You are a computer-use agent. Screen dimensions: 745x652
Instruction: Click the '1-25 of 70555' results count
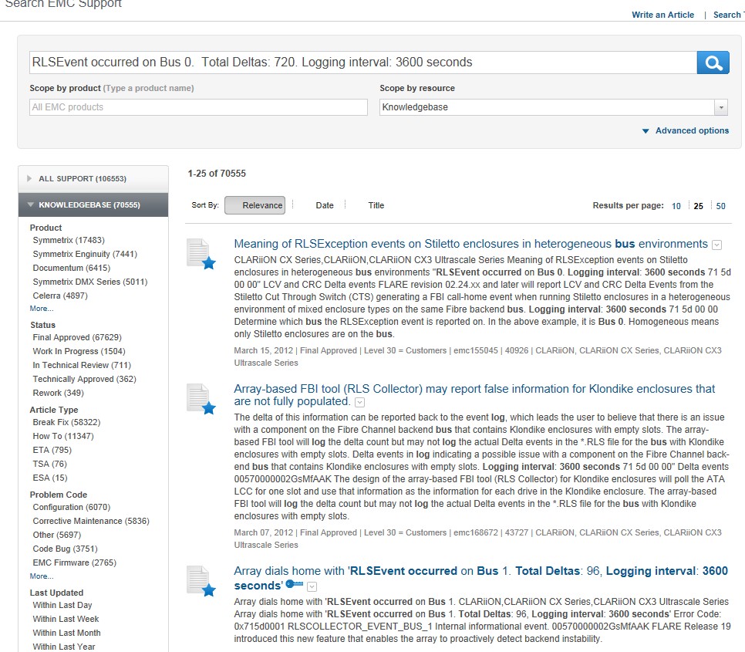click(x=217, y=174)
